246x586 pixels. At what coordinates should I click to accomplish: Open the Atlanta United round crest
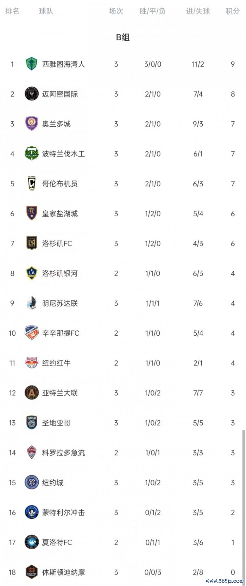(32, 393)
